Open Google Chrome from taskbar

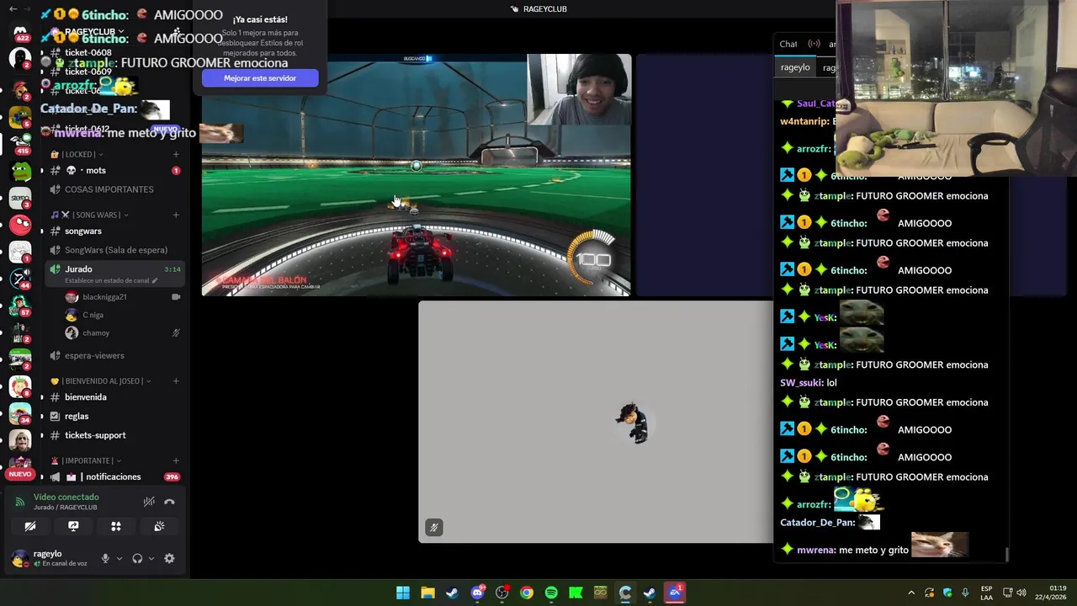[527, 593]
